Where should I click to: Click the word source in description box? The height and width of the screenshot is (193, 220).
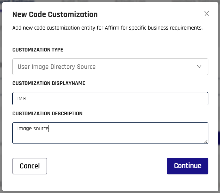click(x=41, y=129)
